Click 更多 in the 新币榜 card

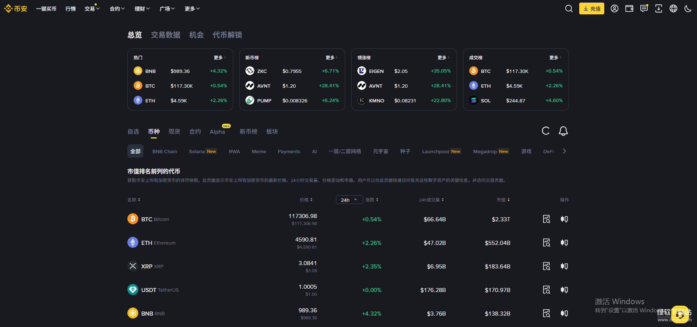[332, 57]
